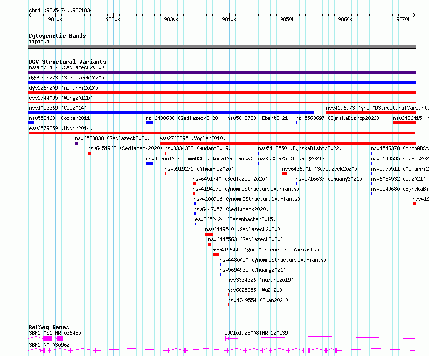
Task: Click the nsv1053369 (Coe2014) label
Action: tap(58, 108)
